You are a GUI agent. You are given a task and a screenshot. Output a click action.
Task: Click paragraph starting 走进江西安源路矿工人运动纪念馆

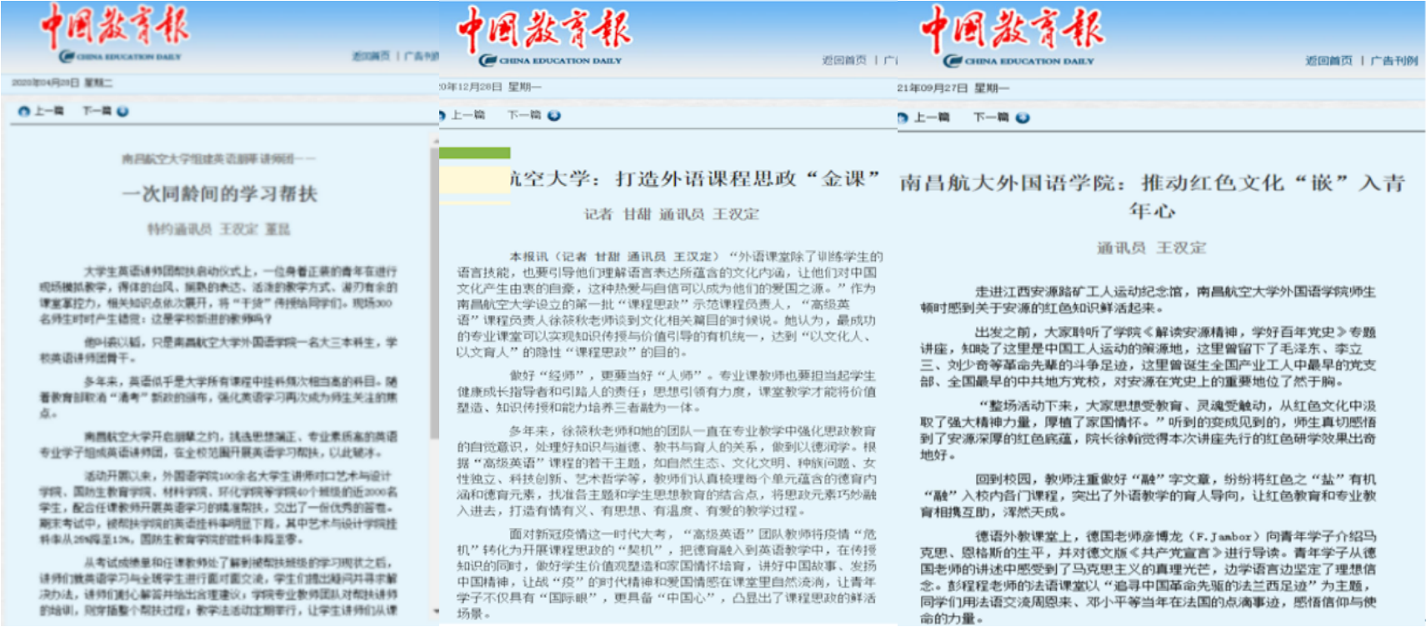pyautogui.click(x=1148, y=299)
